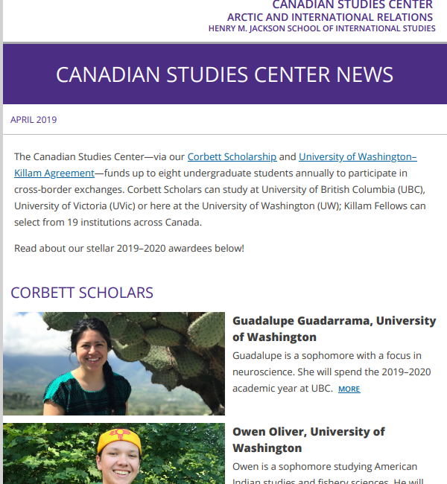
Task: Click the 2019–2020 awardees sentence
Action: pyautogui.click(x=129, y=248)
